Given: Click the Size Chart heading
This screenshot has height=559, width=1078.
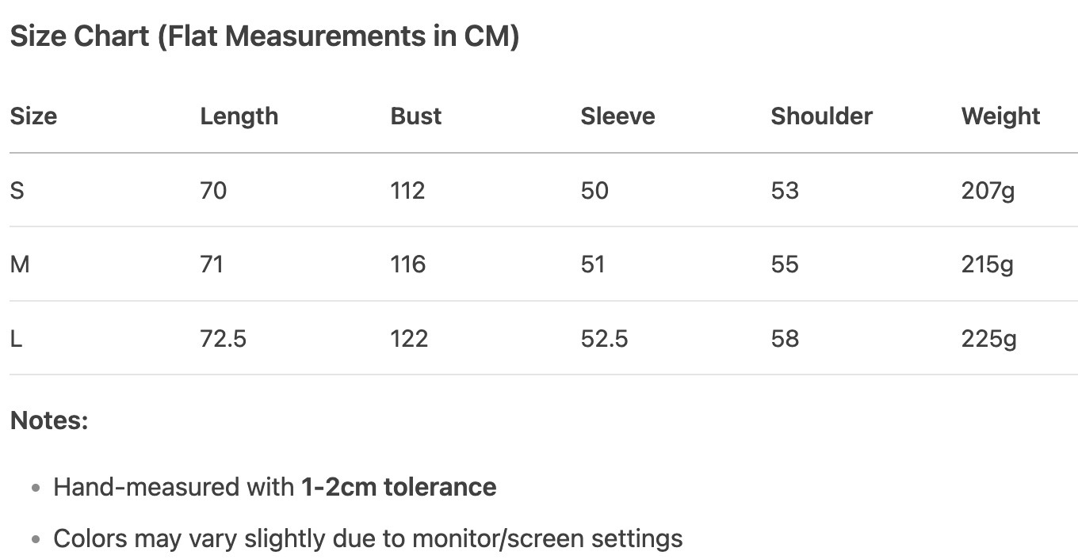Looking at the screenshot, I should pyautogui.click(x=264, y=37).
